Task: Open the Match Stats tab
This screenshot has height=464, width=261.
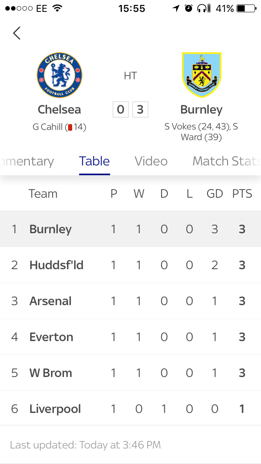Action: tap(227, 161)
